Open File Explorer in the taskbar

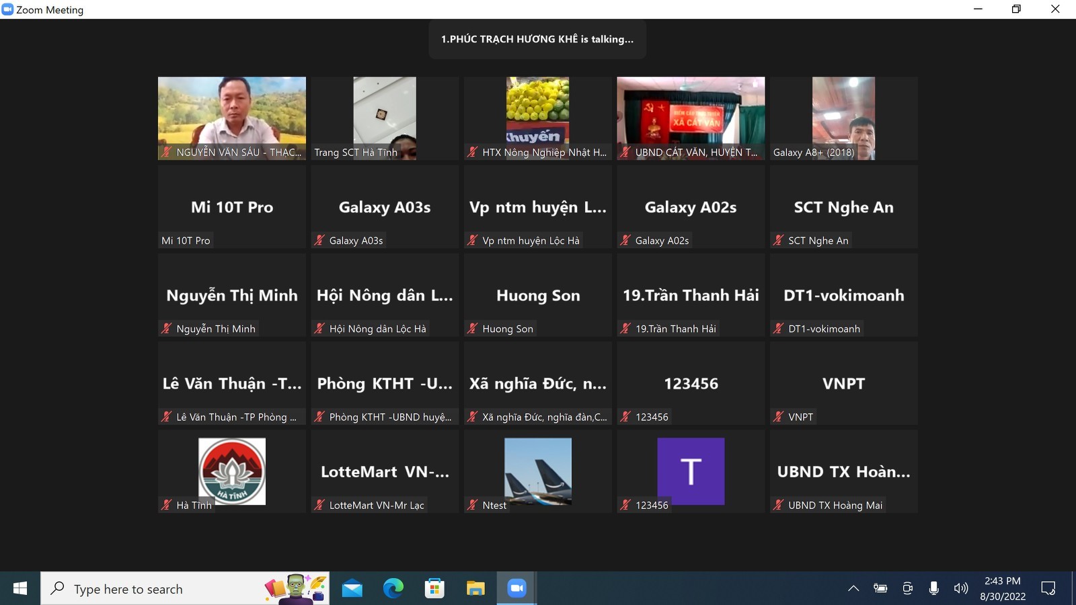pyautogui.click(x=475, y=589)
